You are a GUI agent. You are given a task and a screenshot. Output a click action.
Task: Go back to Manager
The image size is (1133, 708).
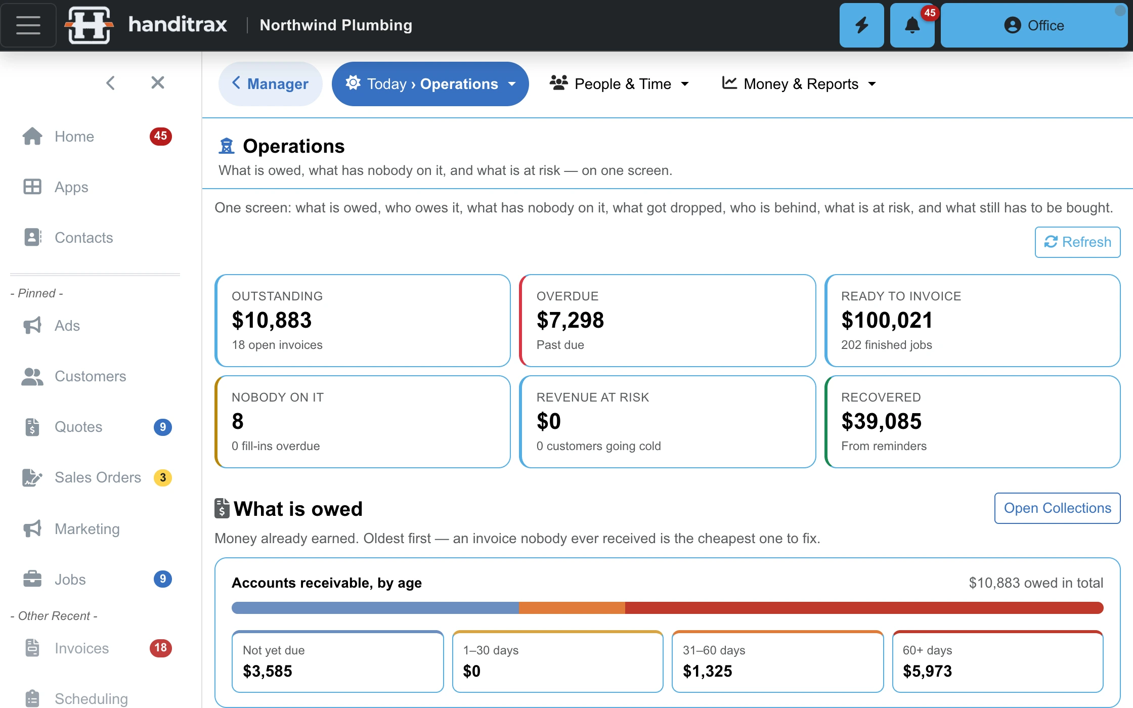point(270,84)
